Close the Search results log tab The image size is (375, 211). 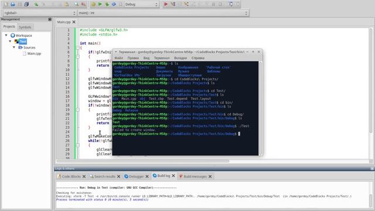coord(118,176)
